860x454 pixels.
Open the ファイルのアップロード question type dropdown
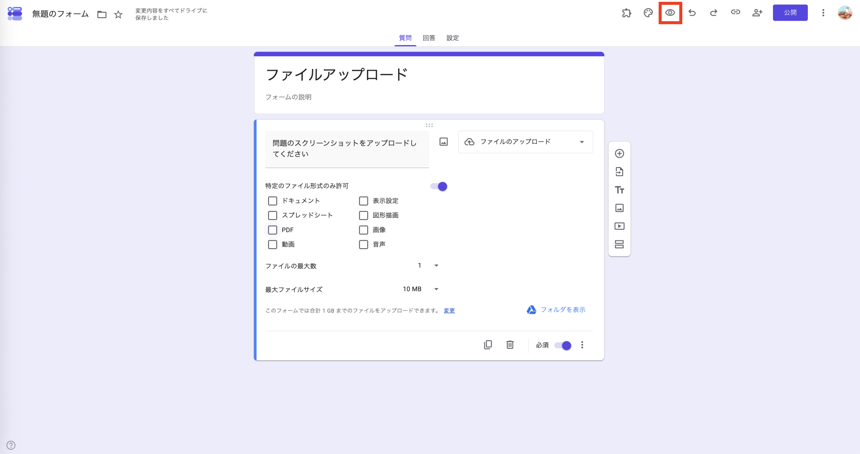[x=525, y=142]
